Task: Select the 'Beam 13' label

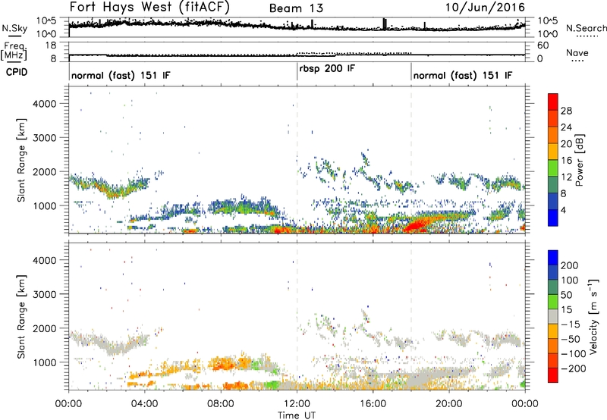Action: (x=296, y=8)
